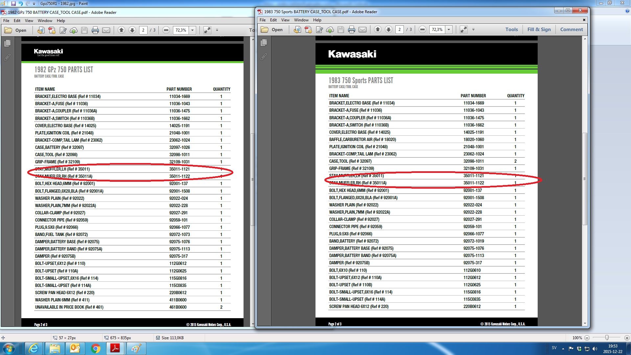
Task: Open Fill & Sign pane
Action: [x=539, y=30]
